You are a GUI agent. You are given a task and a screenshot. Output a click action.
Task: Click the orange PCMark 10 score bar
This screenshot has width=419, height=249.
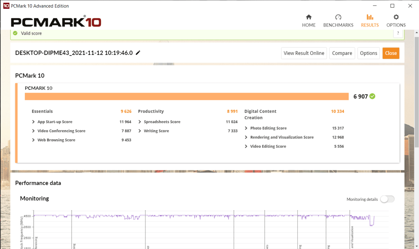point(186,97)
